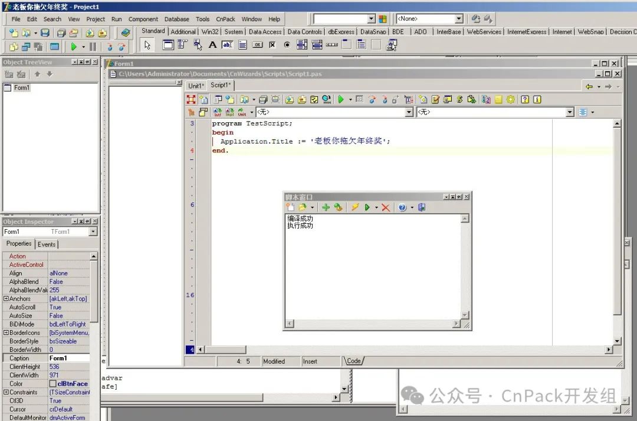The width and height of the screenshot is (637, 421).
Task: Select Form1 in the Object TreeView
Action: tap(21, 87)
